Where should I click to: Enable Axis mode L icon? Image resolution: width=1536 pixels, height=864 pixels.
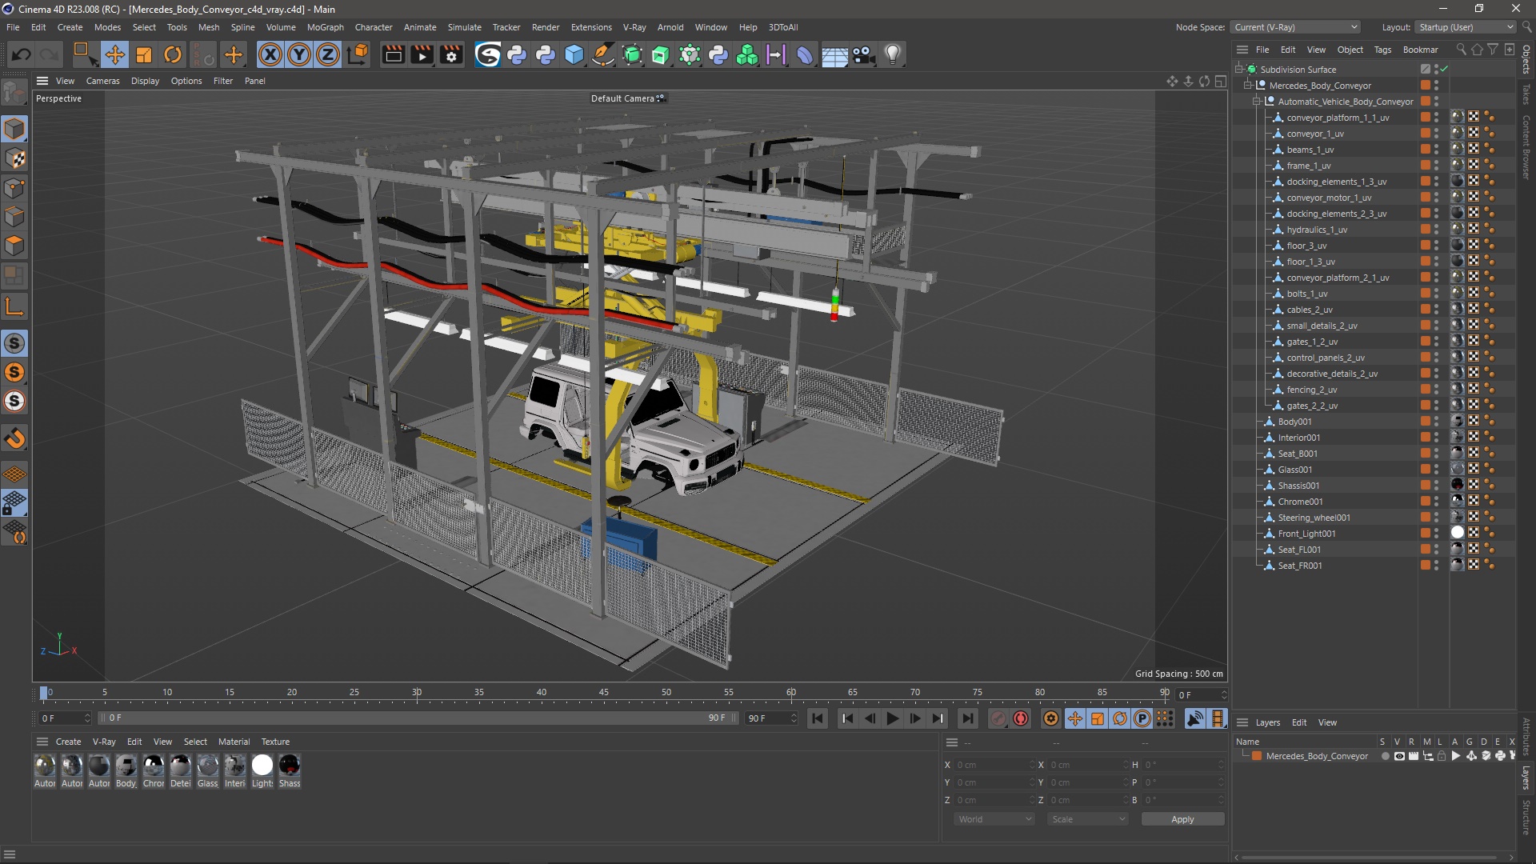point(14,307)
